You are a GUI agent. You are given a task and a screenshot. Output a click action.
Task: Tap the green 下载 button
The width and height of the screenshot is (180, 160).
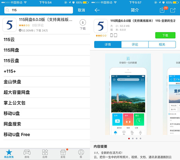click(x=165, y=35)
